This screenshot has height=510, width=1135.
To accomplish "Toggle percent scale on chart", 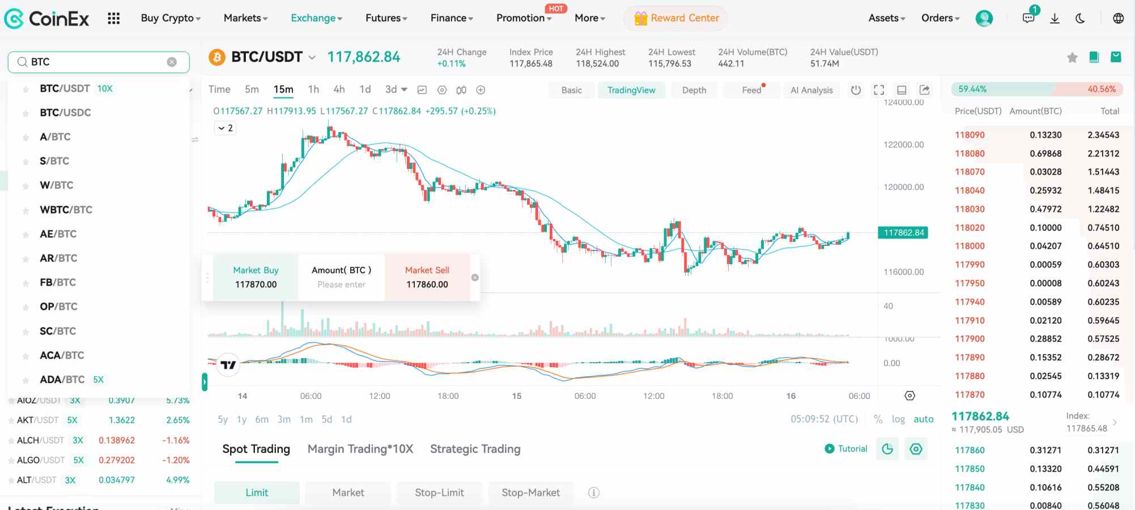I will pos(878,419).
